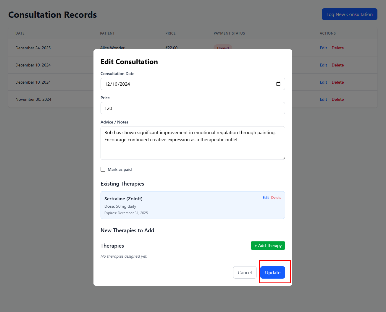Edit the December 24, 2025 consultation
The image size is (386, 312).
click(323, 48)
